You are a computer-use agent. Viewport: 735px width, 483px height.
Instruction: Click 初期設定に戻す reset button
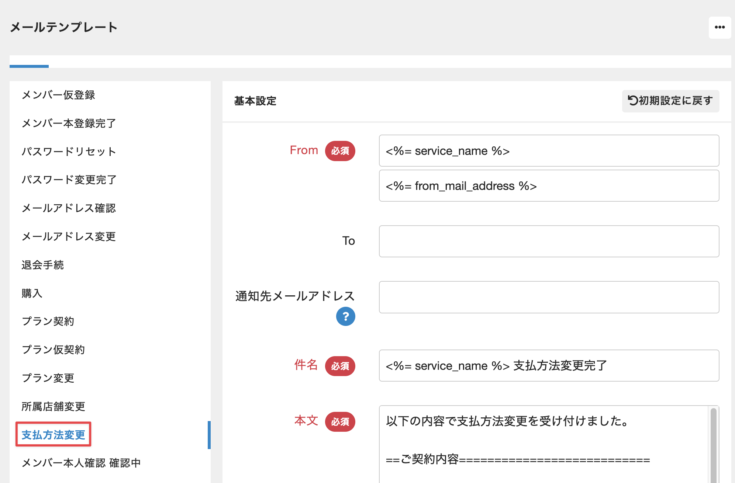[x=670, y=101]
